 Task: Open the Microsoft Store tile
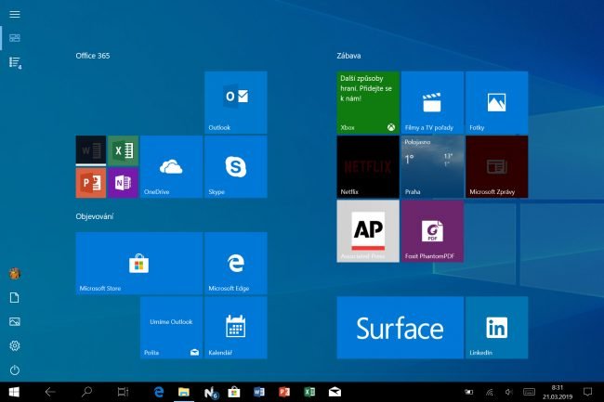(139, 263)
